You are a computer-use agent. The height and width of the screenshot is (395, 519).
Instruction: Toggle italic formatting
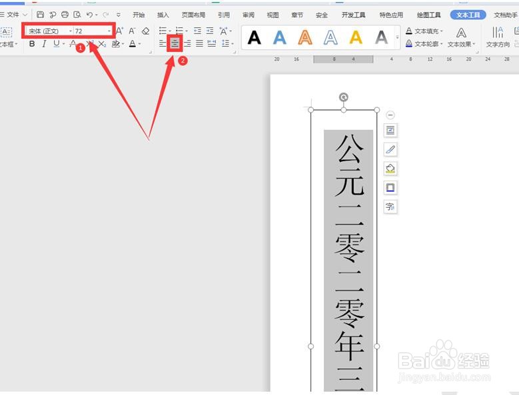tap(44, 44)
